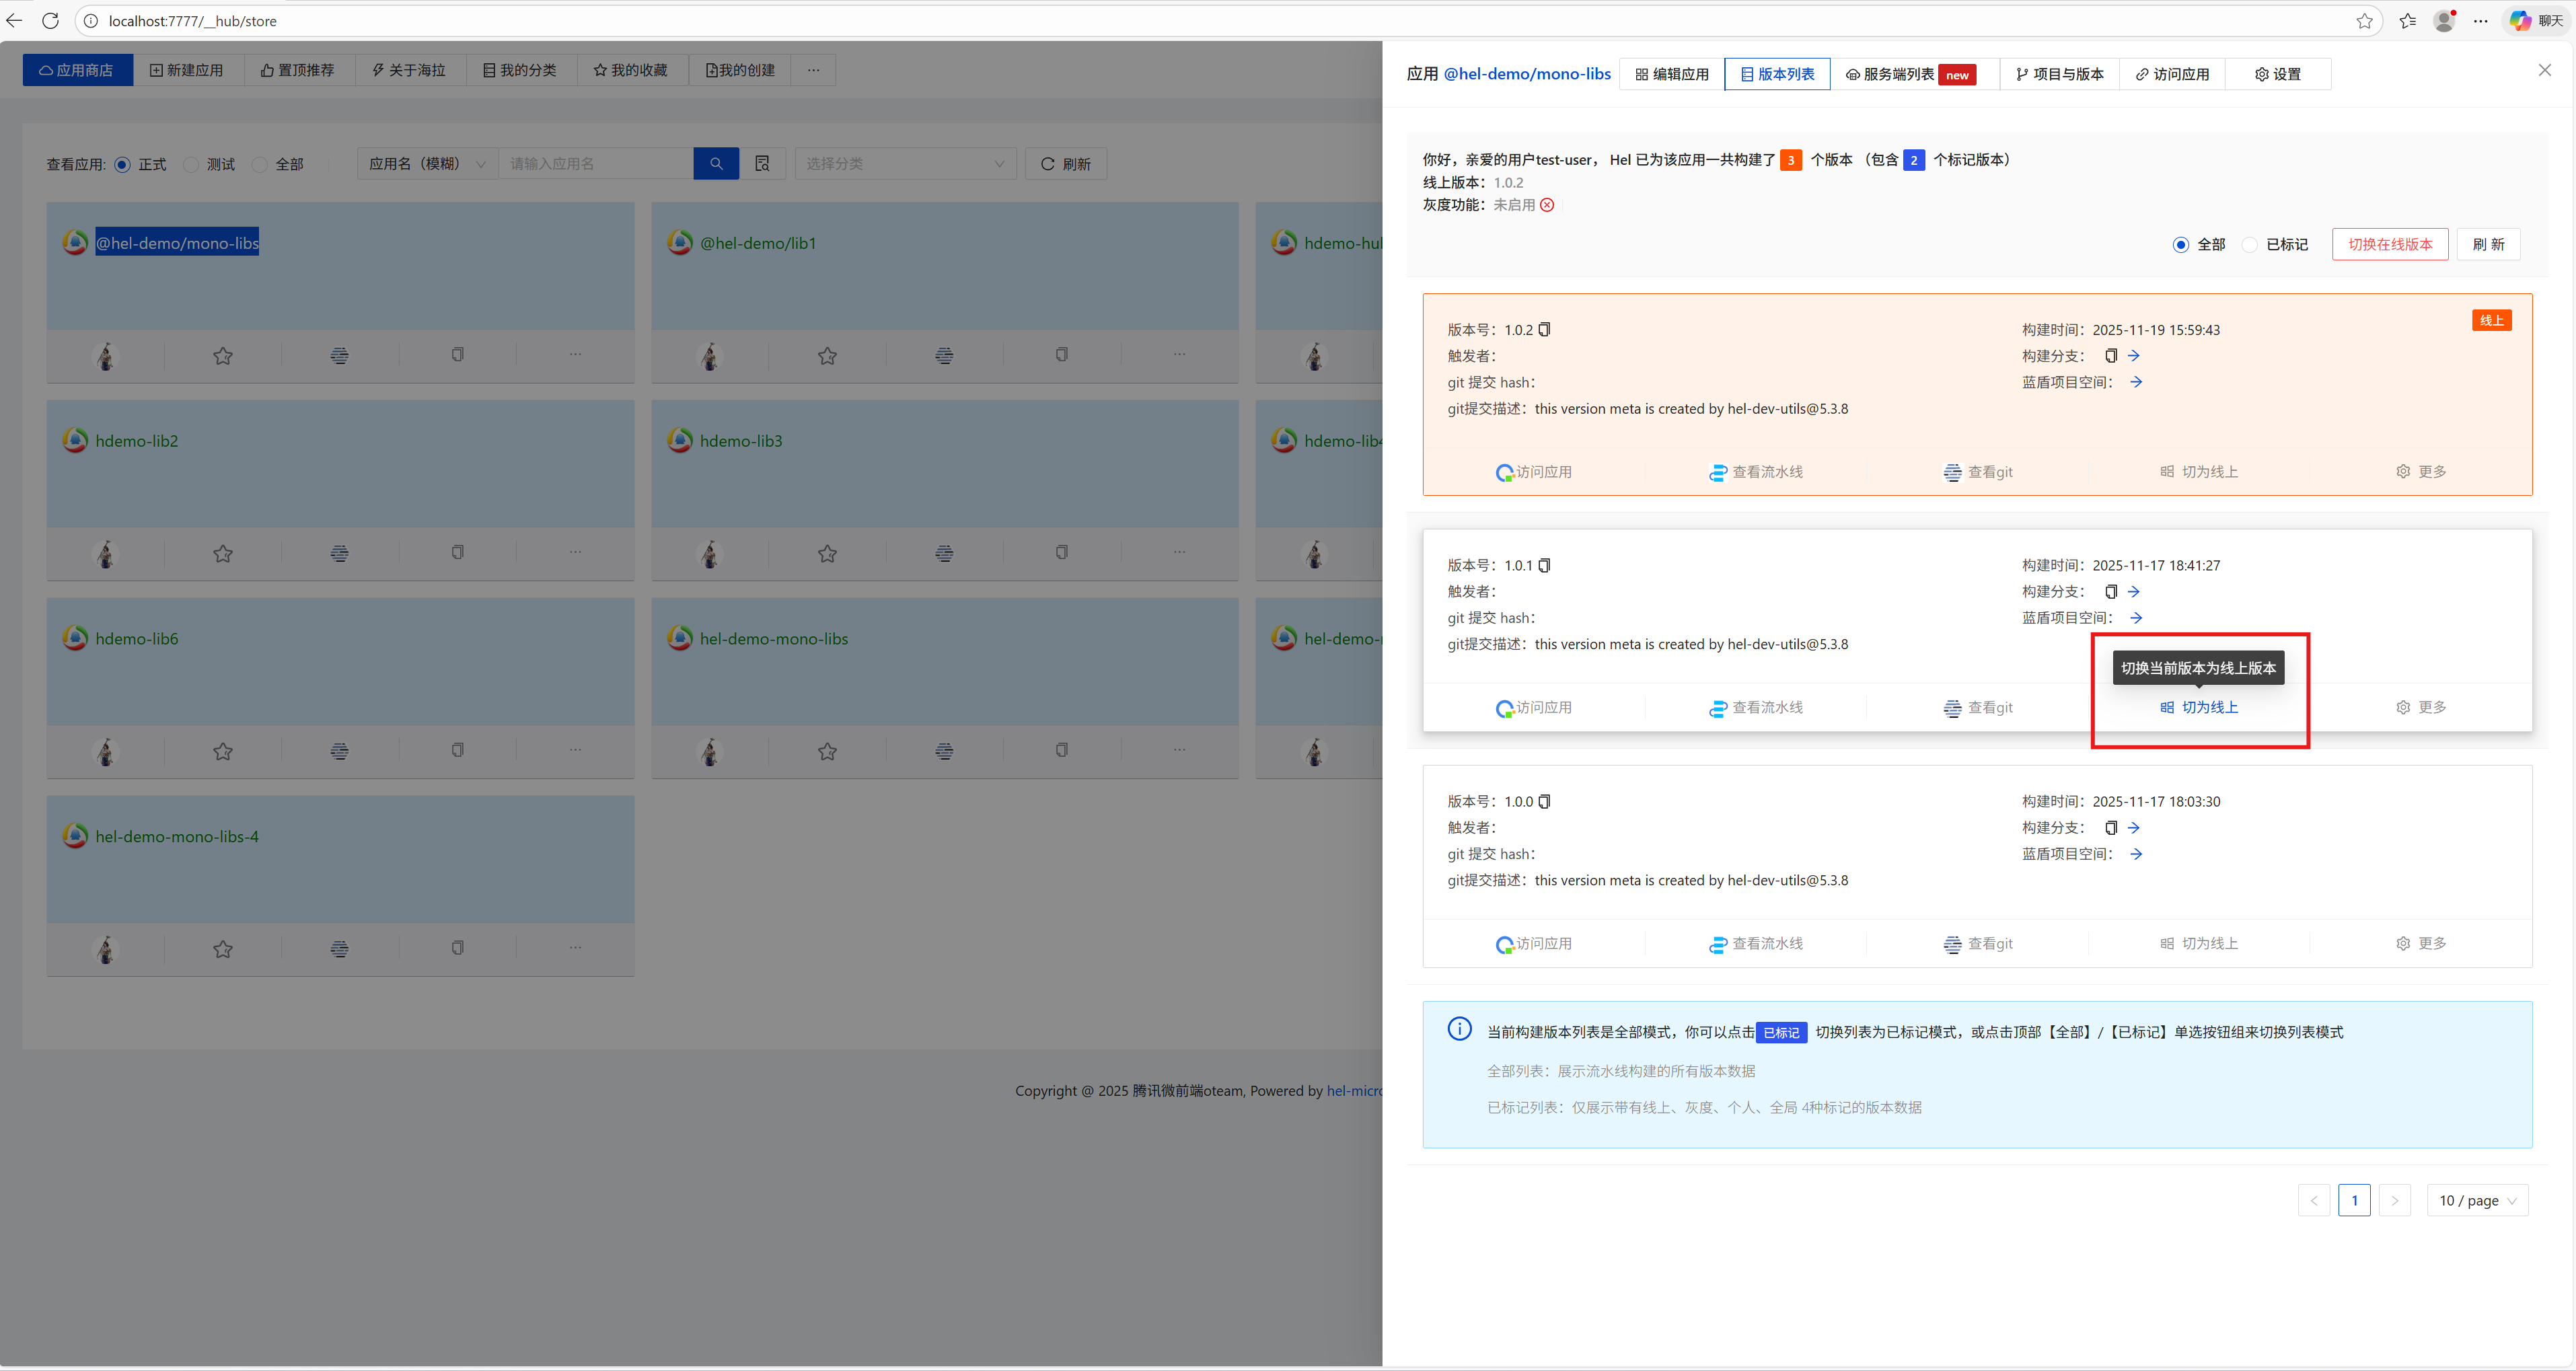Image resolution: width=2576 pixels, height=1371 pixels.
Task: Click star icon on hdemo-lib2 card
Action: (x=223, y=554)
